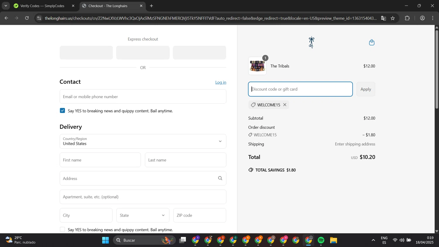This screenshot has width=439, height=247.
Task: Open Chrome with I profile badge
Action: click(271, 240)
